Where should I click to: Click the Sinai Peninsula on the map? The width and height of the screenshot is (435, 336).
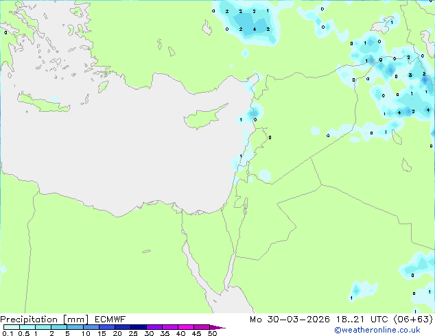[212, 244]
